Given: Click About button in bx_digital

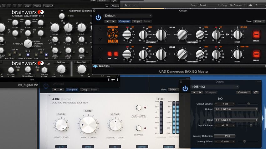Looking at the screenshot, I should (115, 6).
